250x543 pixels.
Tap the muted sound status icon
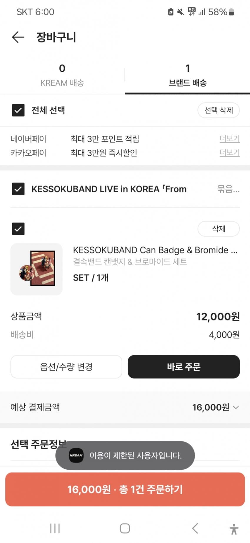pyautogui.click(x=181, y=12)
